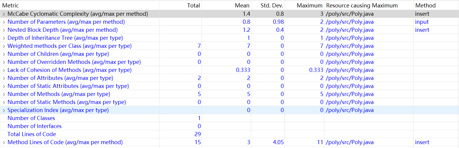The height and width of the screenshot is (148, 459).
Task: Expand Number of Methods row
Action: (4, 94)
